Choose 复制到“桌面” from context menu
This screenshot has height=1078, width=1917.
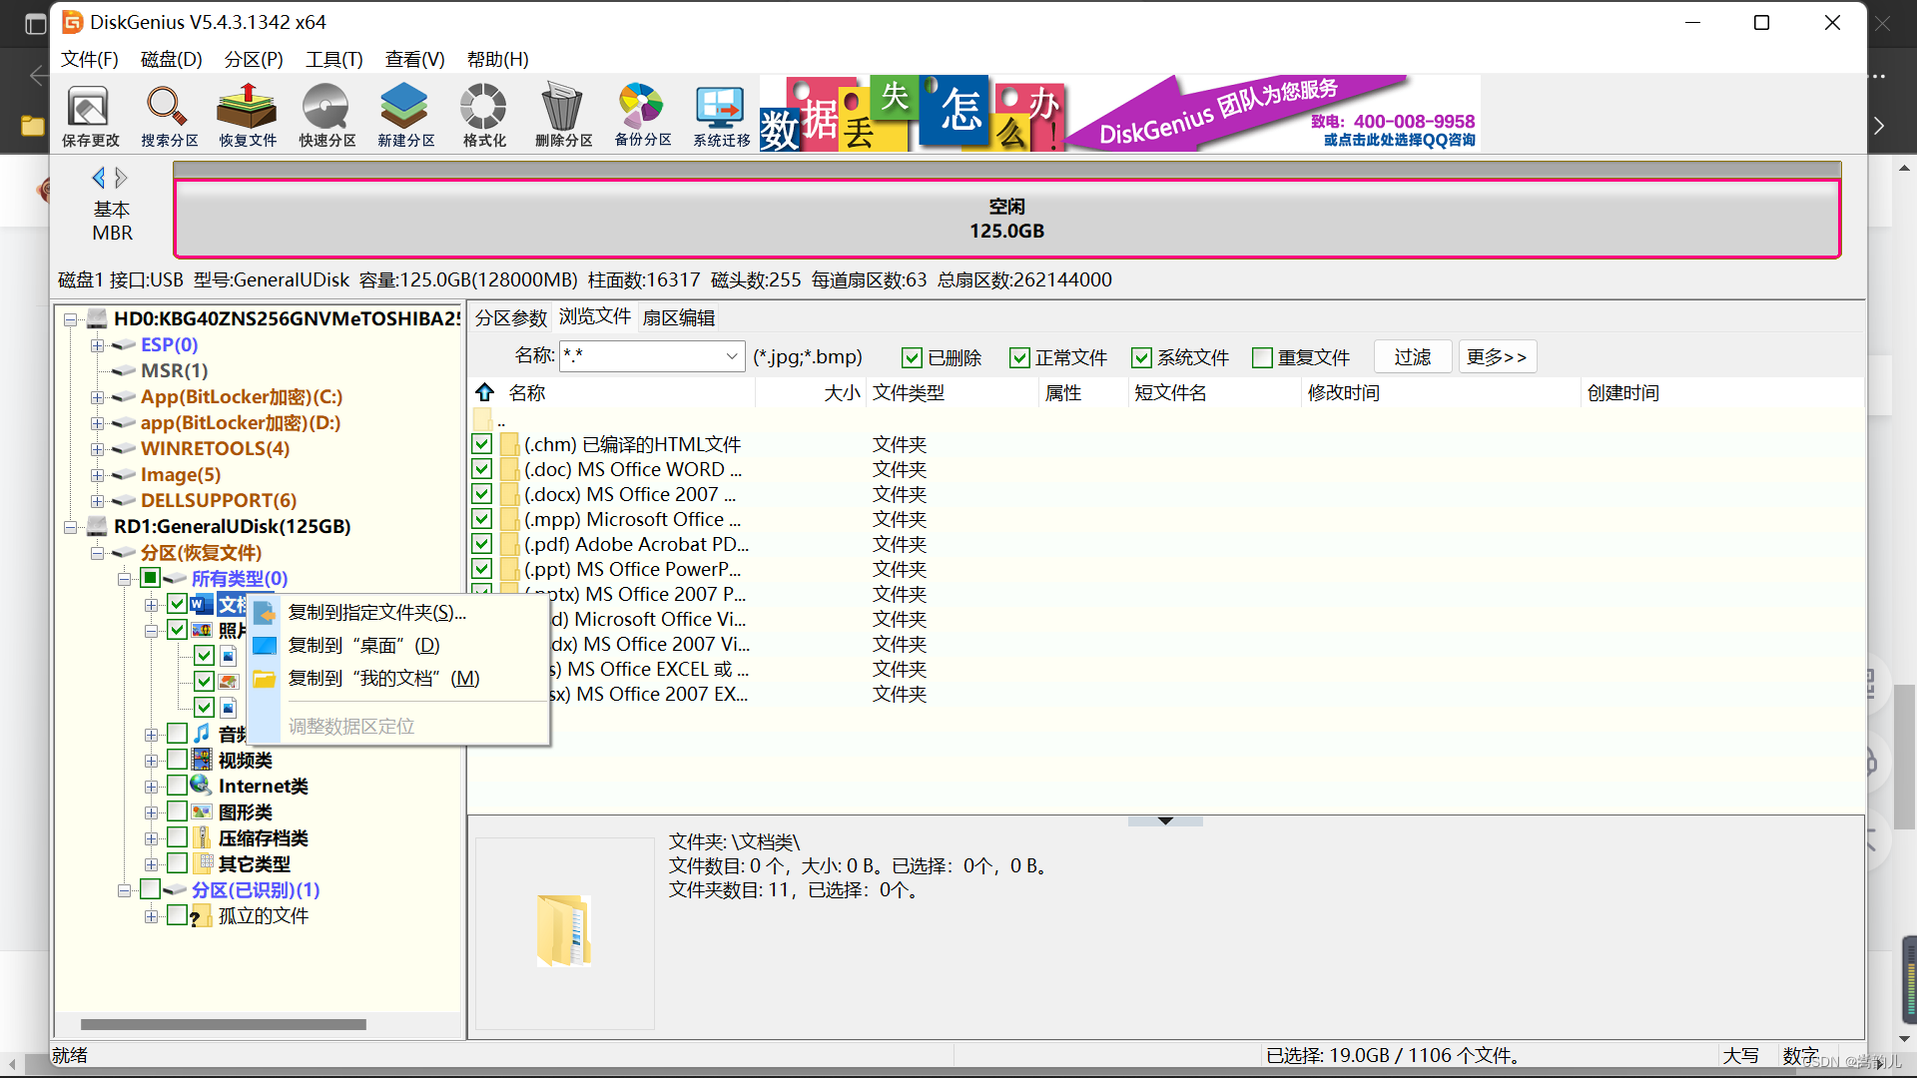pyautogui.click(x=362, y=645)
